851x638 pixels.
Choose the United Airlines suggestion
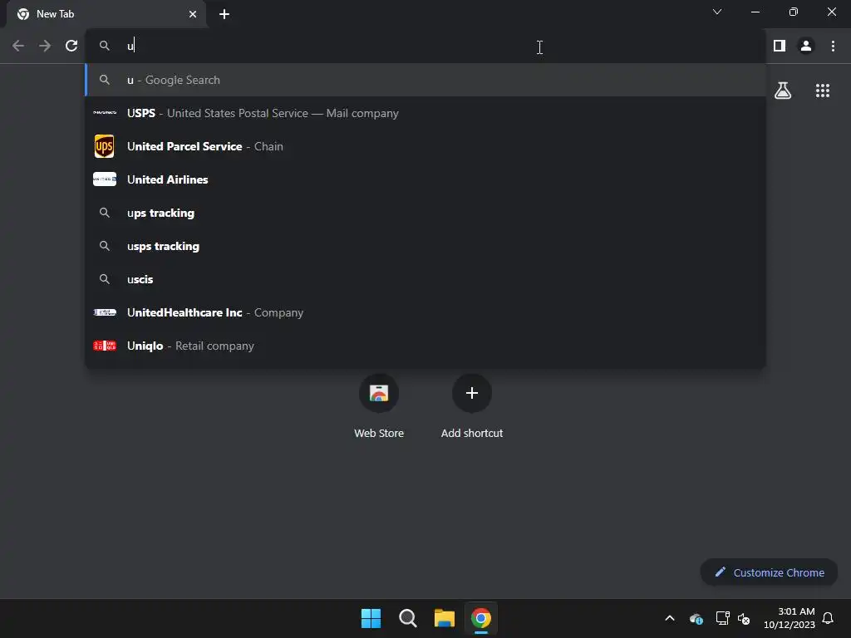(x=425, y=179)
